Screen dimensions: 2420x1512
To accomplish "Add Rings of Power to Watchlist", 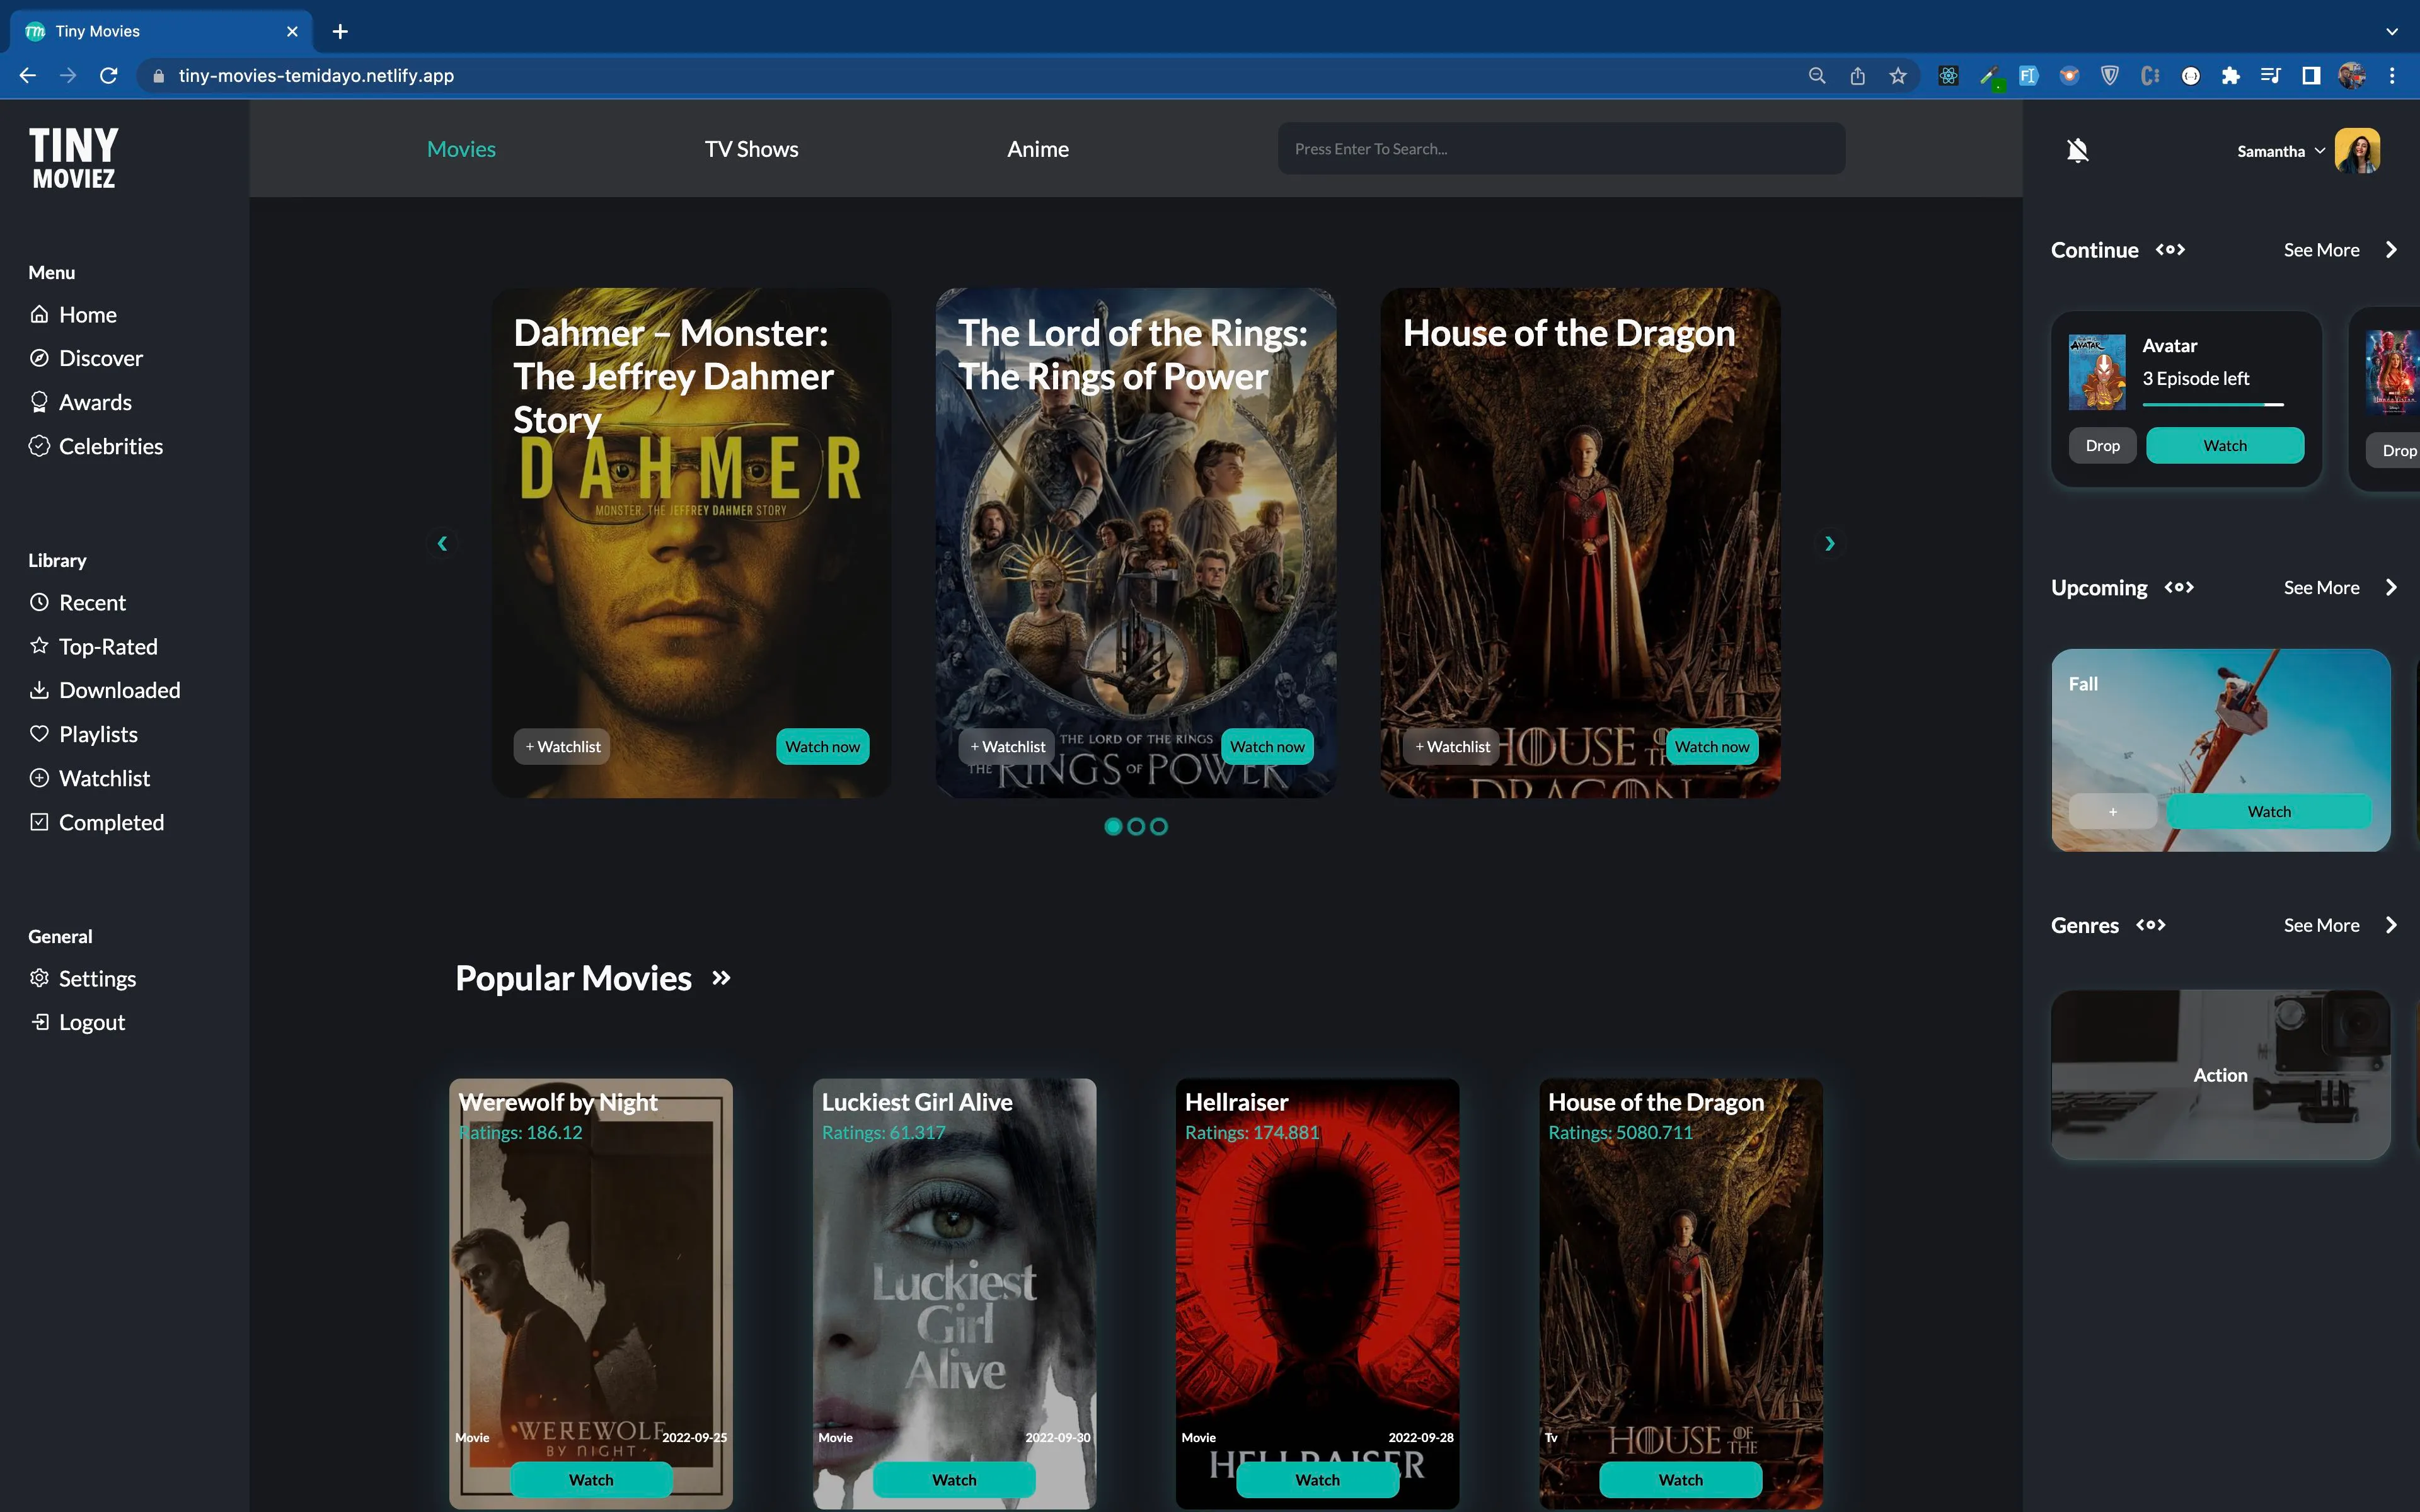I will pos(1007,746).
